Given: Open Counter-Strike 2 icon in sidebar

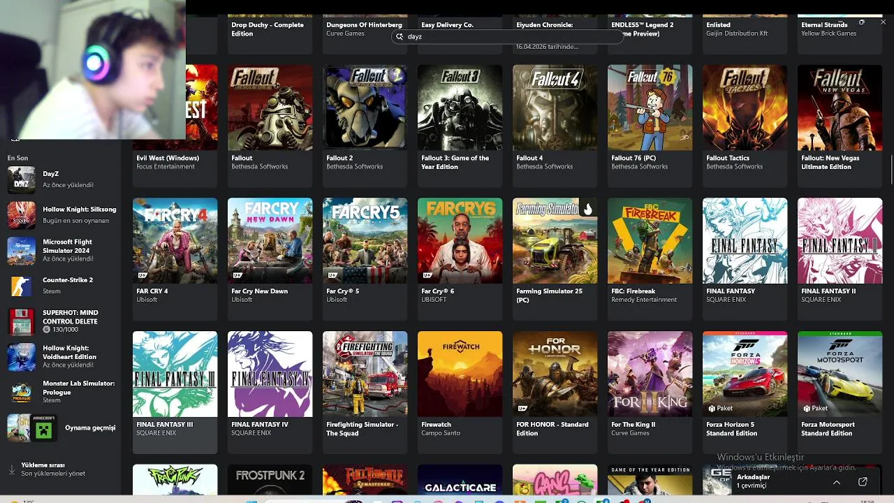Looking at the screenshot, I should tap(21, 286).
